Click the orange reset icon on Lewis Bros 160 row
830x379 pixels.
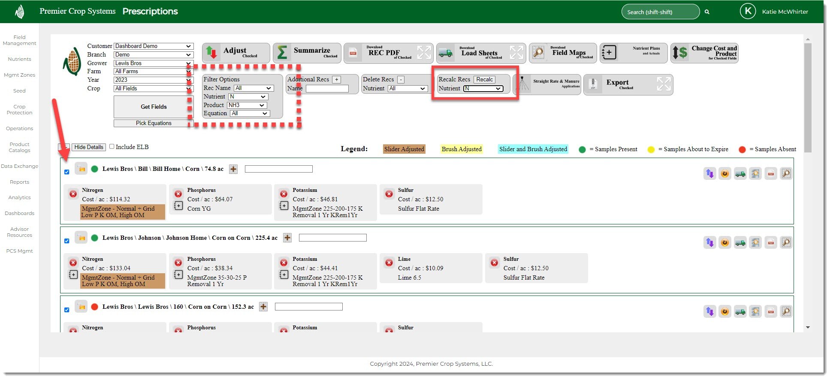724,312
